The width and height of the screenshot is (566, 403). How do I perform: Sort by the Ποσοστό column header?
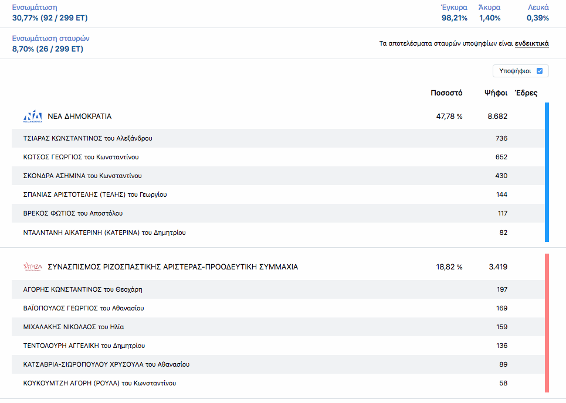click(446, 93)
